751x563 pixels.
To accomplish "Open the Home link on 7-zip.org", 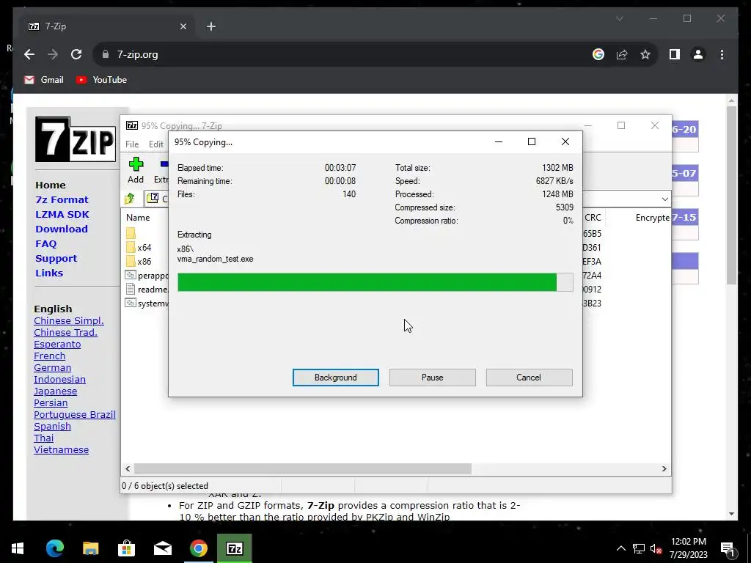I will coord(51,185).
